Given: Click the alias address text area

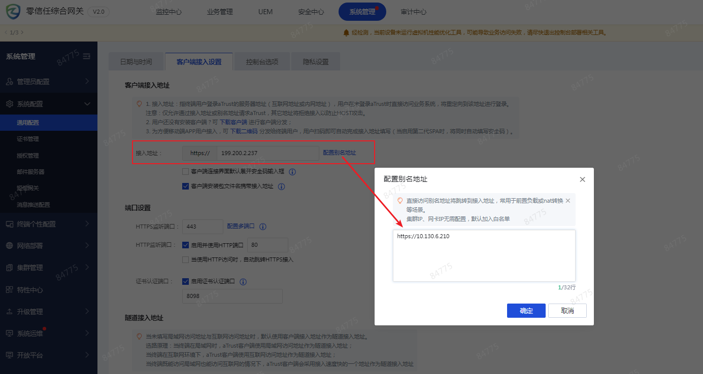Looking at the screenshot, I should [x=484, y=256].
